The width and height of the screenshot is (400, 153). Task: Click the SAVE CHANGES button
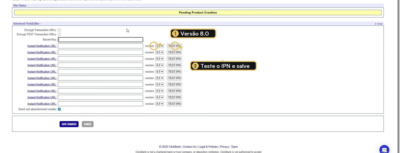69,124
